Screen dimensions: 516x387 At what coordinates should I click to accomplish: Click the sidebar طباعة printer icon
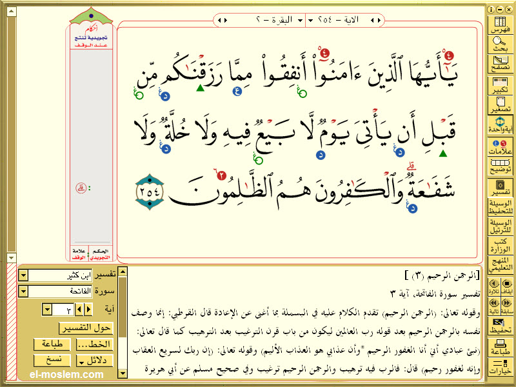point(500,347)
